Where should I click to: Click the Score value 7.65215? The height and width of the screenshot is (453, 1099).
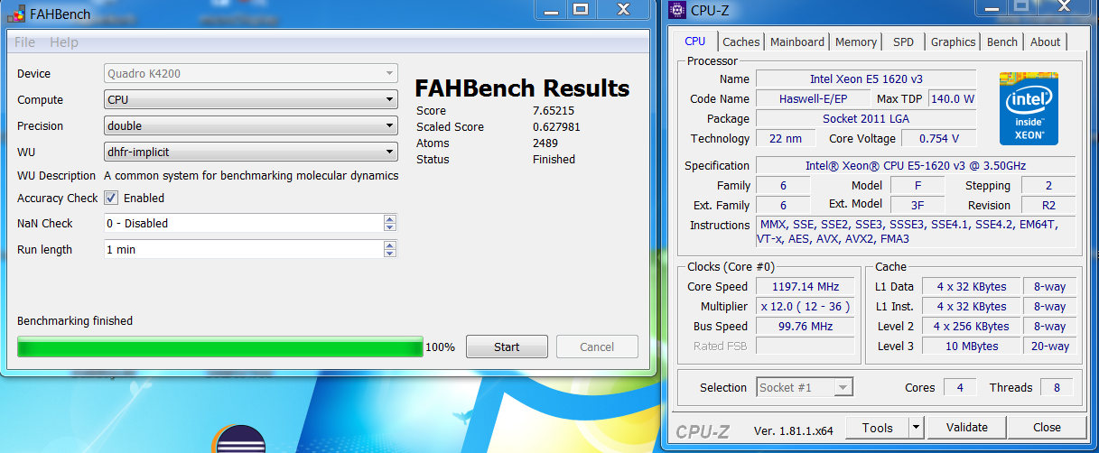[554, 110]
